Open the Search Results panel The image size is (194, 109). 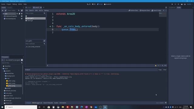pos(48,103)
